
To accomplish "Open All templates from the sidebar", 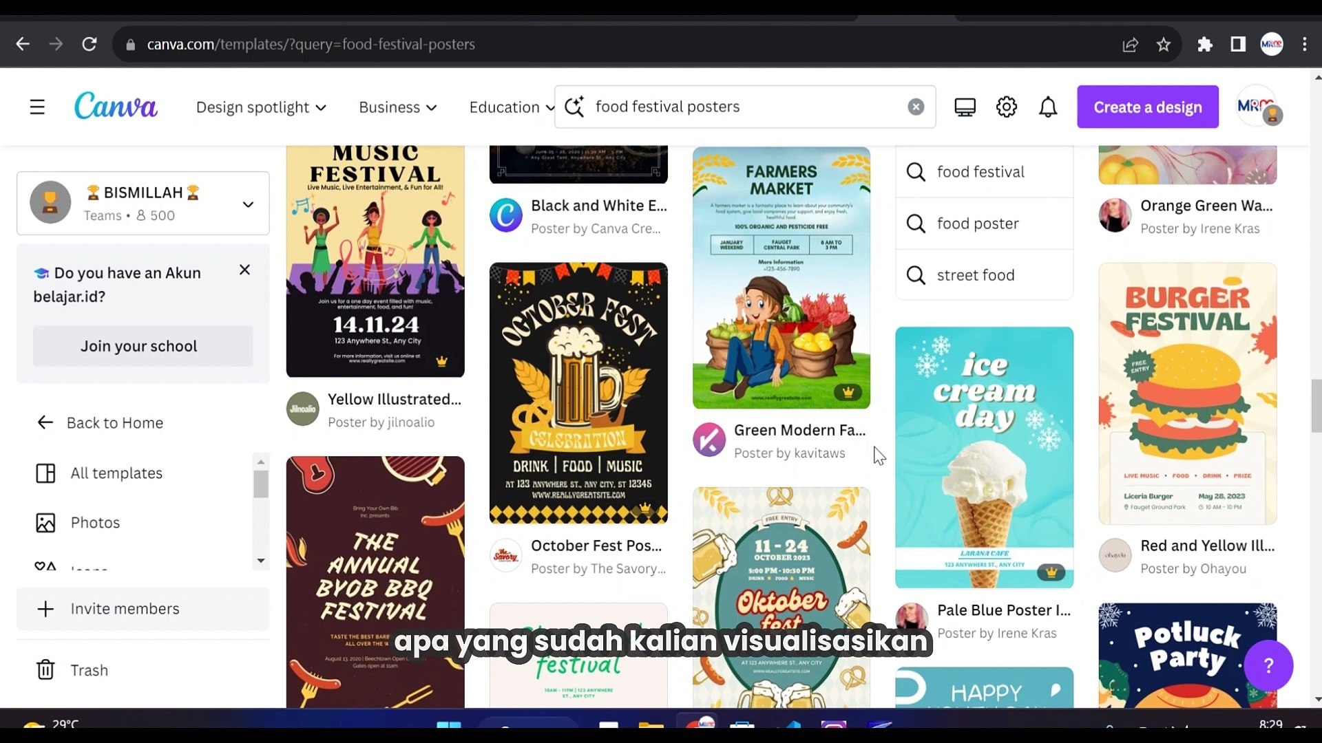I will pos(116,473).
